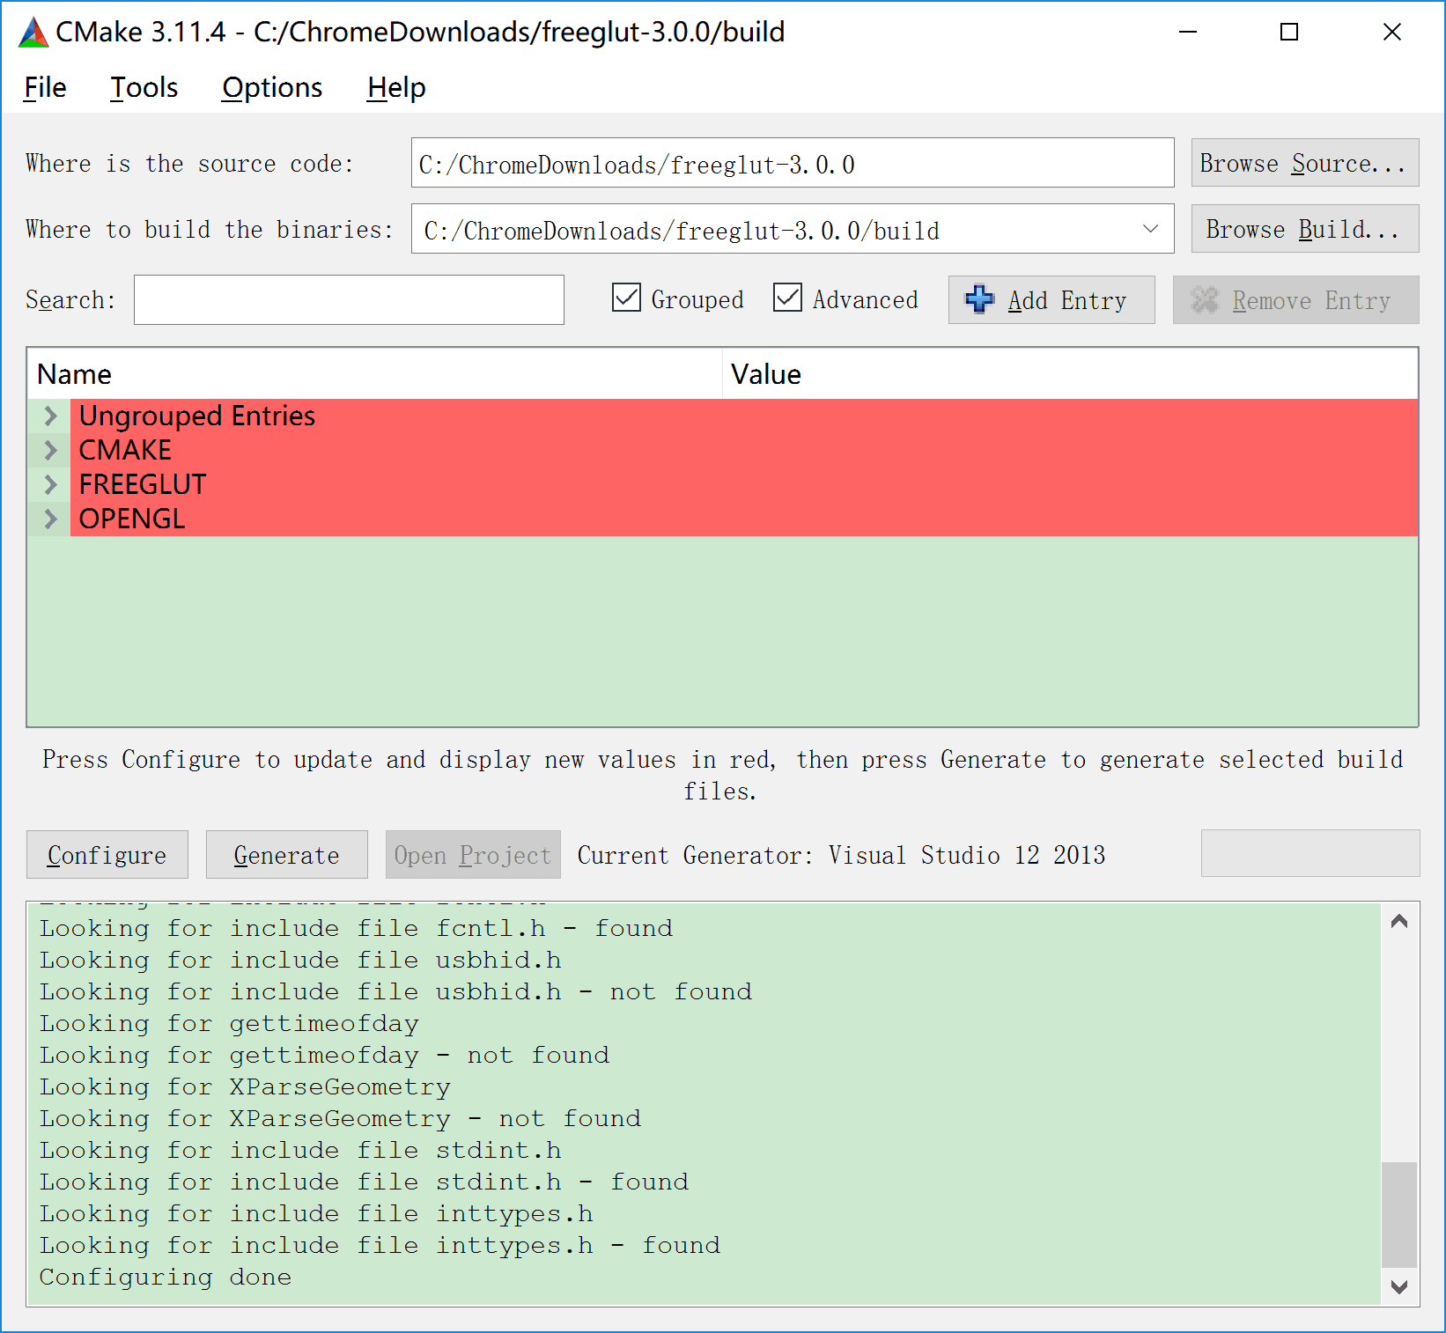The image size is (1446, 1333).
Task: Click 'fcntl.h - found' log line
Action: (356, 929)
